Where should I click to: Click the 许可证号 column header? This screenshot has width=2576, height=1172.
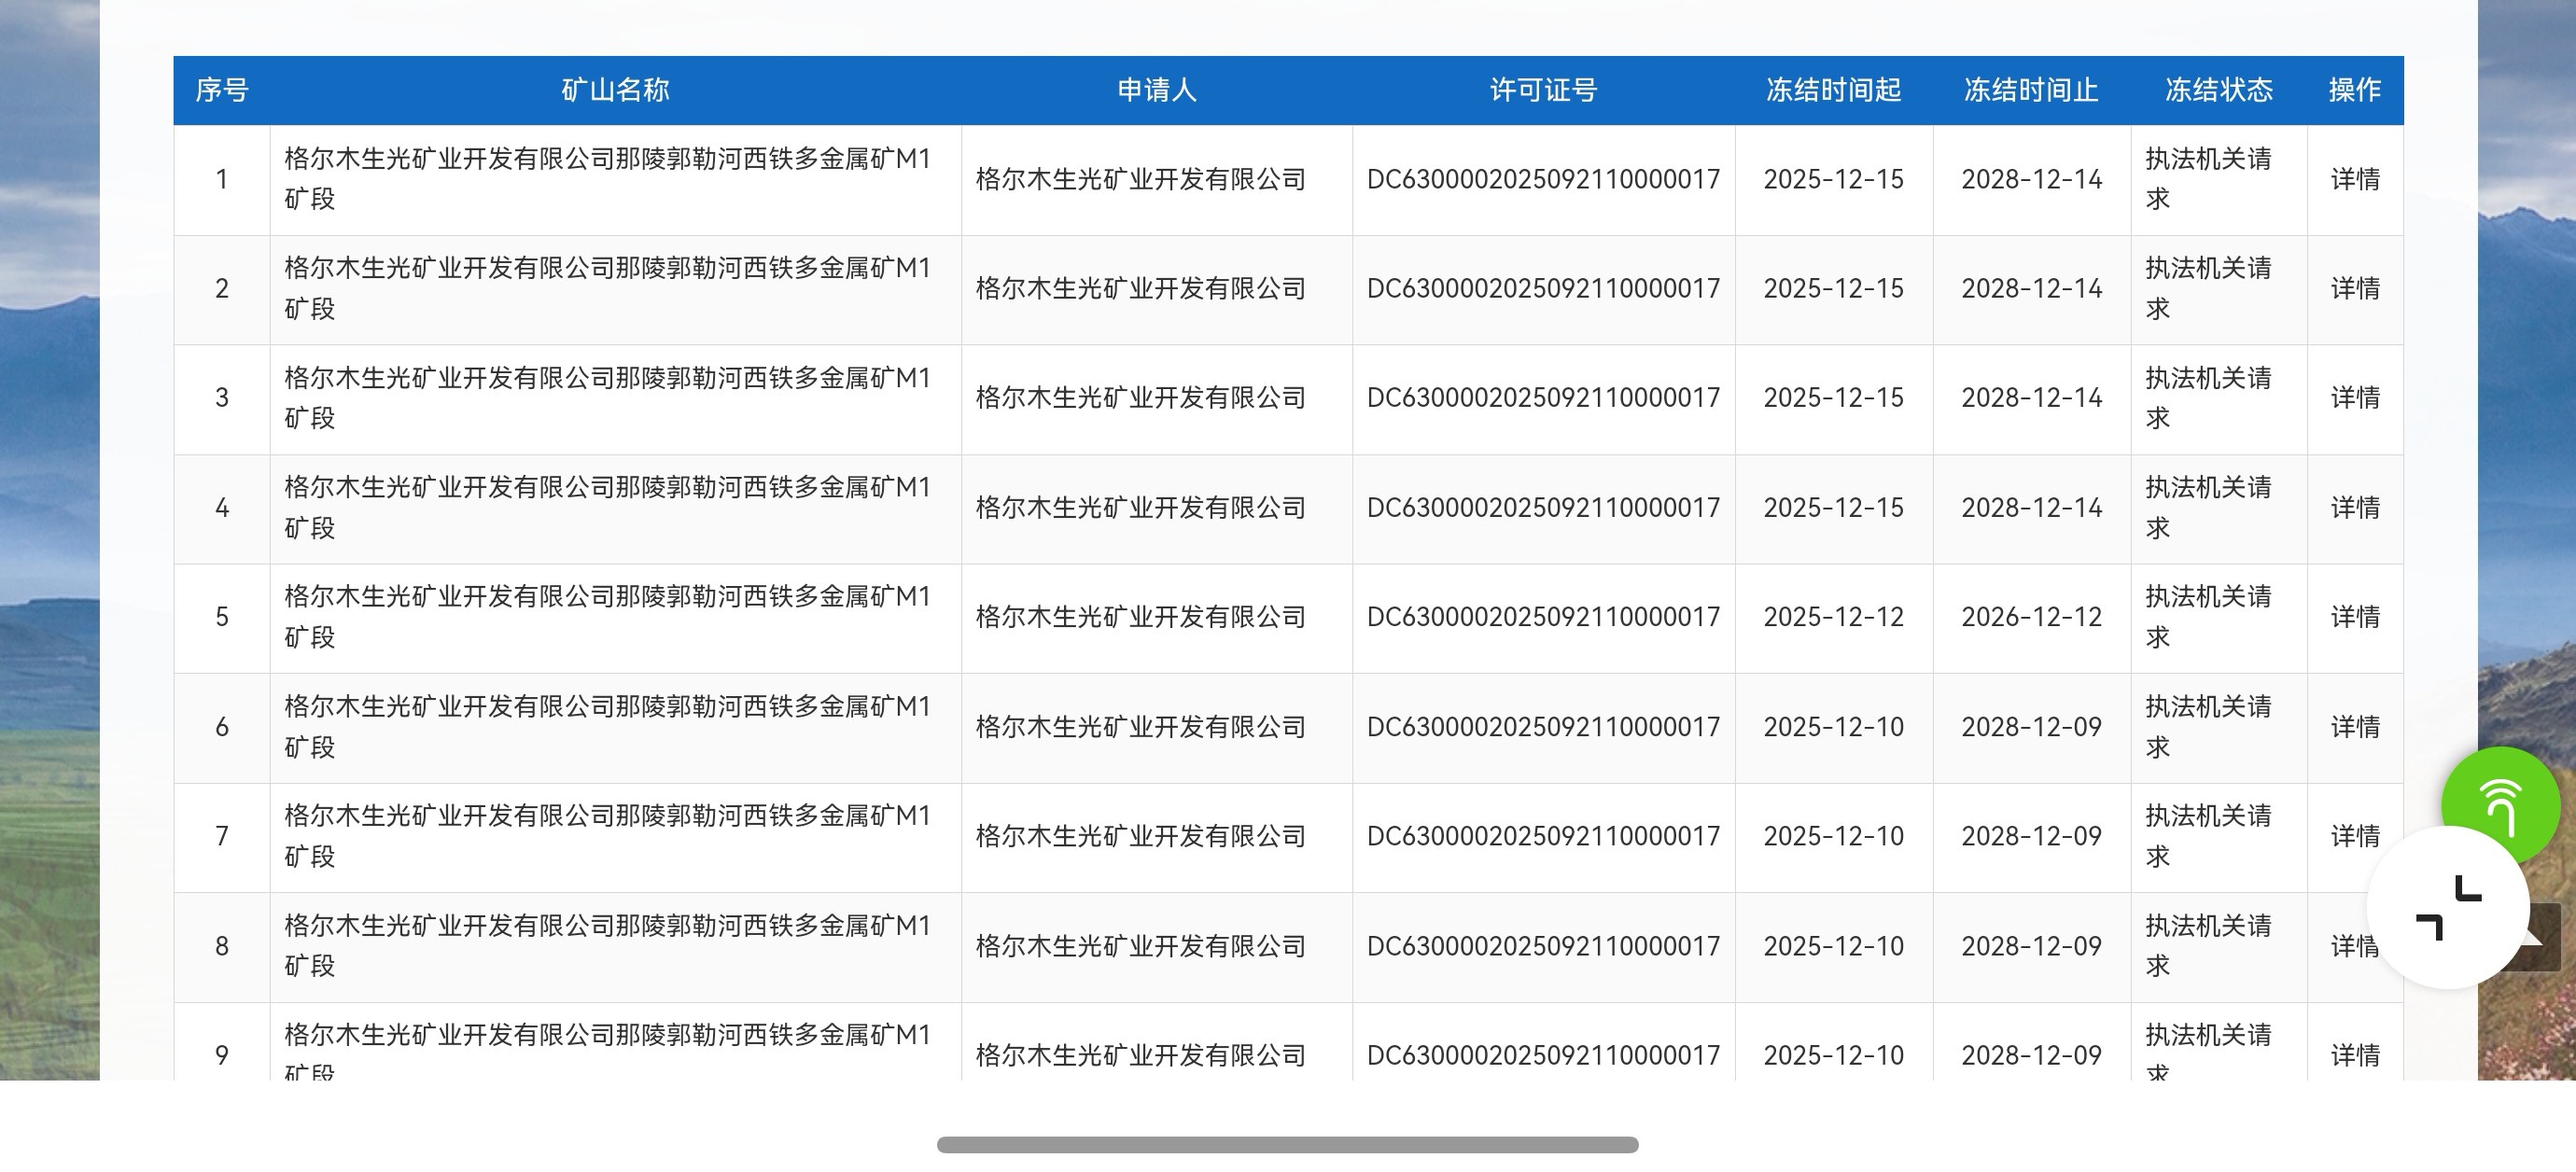pos(1543,90)
